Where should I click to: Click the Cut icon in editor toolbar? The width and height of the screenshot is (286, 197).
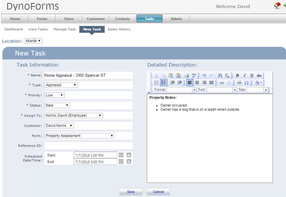pyautogui.click(x=156, y=75)
